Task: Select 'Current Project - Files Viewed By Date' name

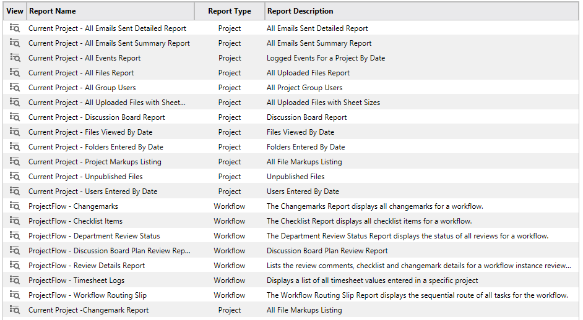Action: point(90,133)
